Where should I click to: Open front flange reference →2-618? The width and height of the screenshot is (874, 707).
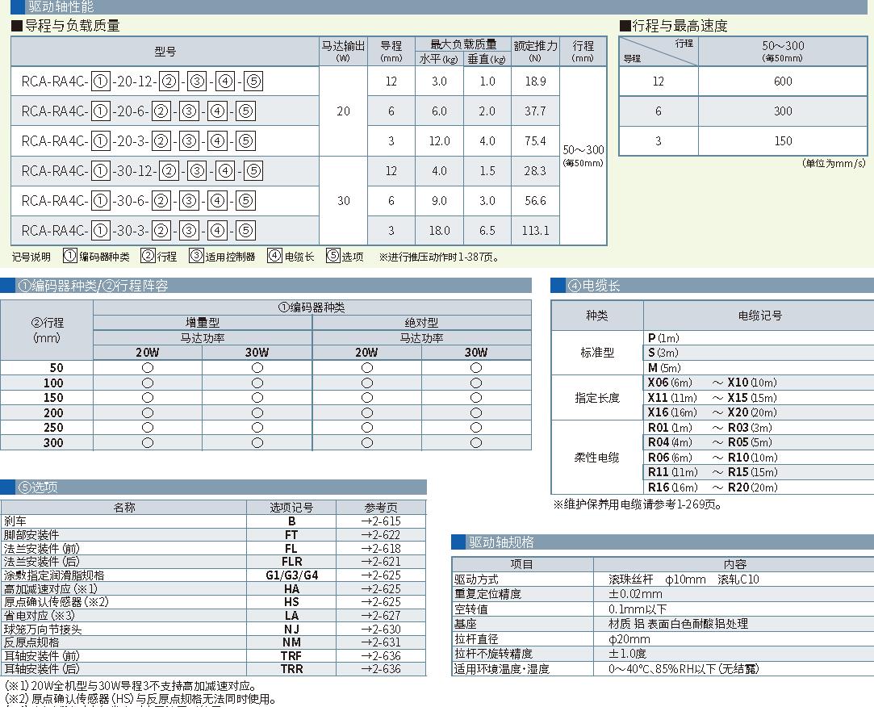(x=381, y=548)
